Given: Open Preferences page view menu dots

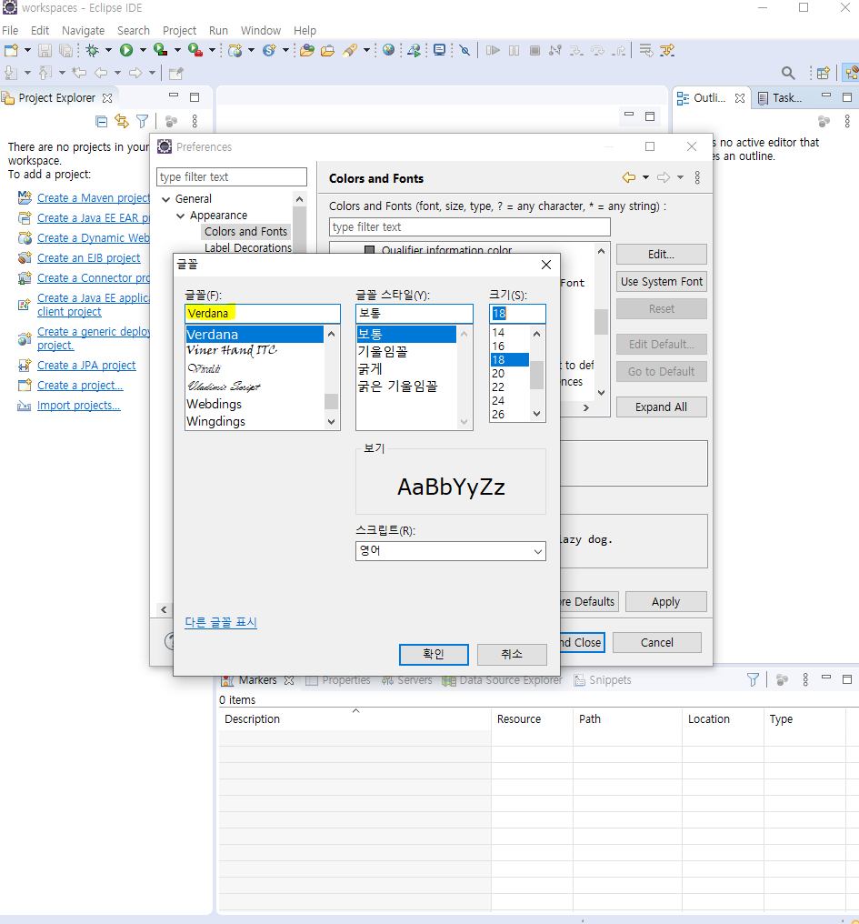Looking at the screenshot, I should [x=697, y=177].
